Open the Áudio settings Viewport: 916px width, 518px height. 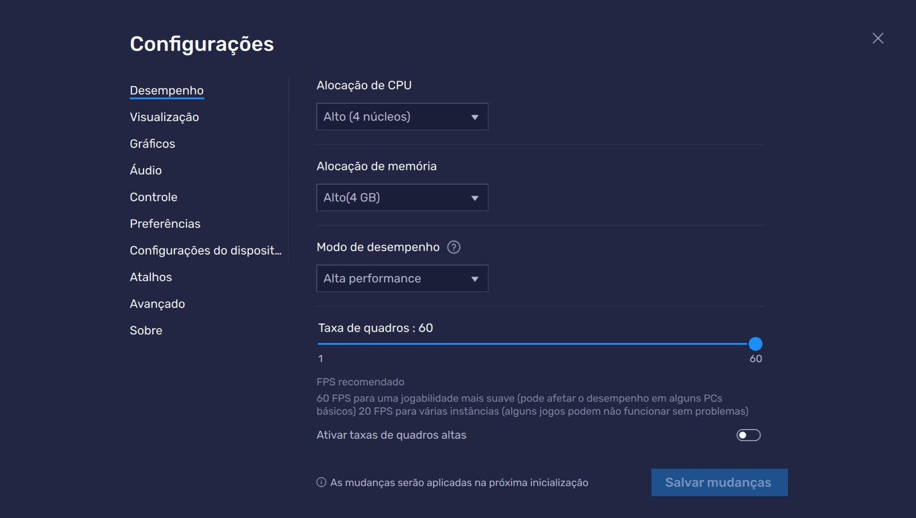[x=146, y=170]
